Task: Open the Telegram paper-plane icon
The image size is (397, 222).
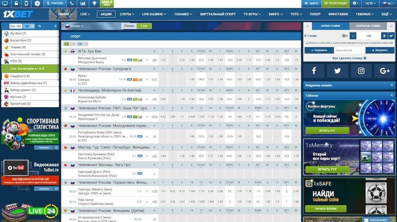Action: point(37,4)
